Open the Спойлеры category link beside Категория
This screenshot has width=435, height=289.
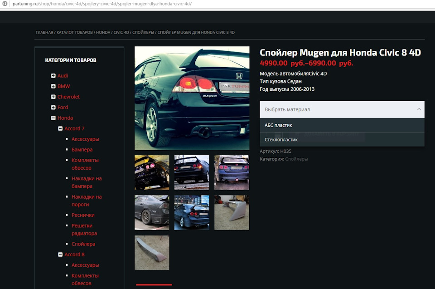pos(296,159)
